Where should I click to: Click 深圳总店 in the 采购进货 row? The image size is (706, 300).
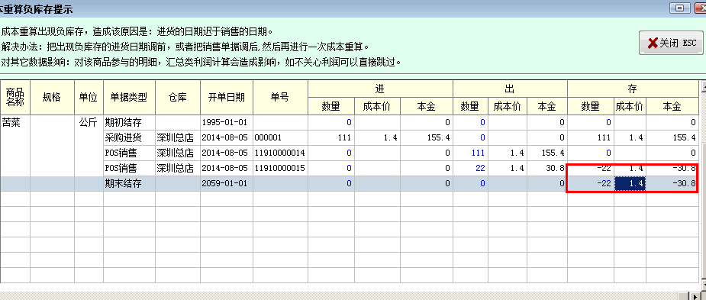(x=178, y=137)
